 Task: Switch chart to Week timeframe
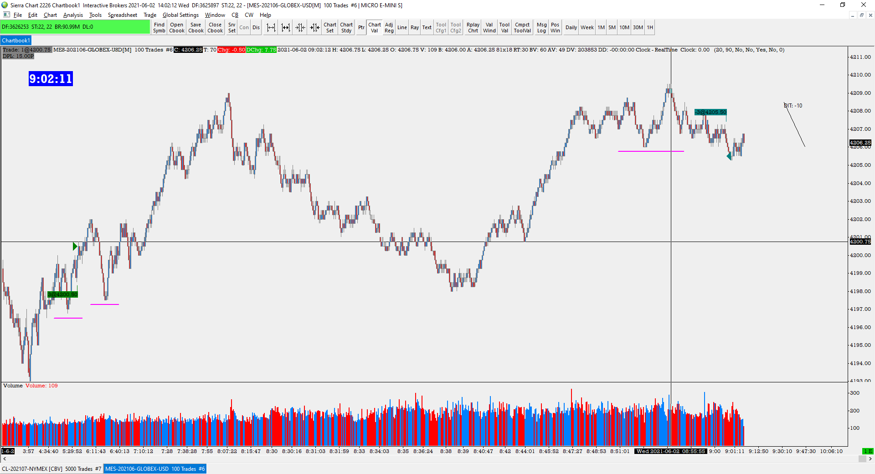pyautogui.click(x=587, y=28)
